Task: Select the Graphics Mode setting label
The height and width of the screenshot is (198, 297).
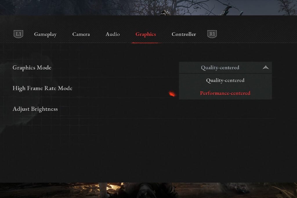Action: pyautogui.click(x=32, y=68)
